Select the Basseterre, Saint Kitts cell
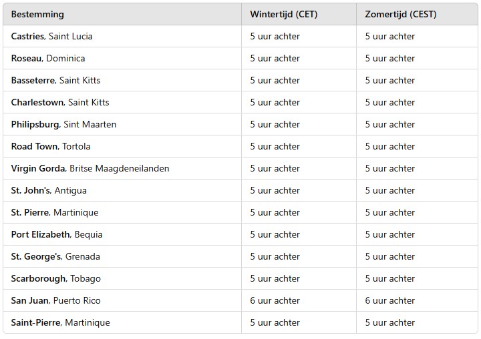Screen dimensions: 481x339 pos(55,80)
